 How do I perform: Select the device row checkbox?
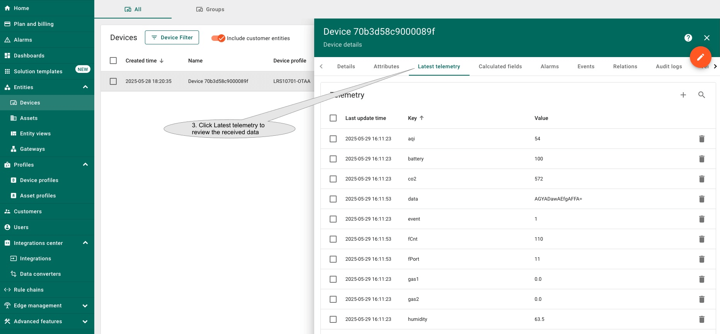[x=113, y=81]
